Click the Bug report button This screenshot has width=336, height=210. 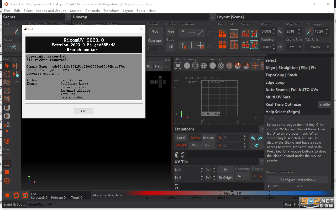click(x=288, y=204)
